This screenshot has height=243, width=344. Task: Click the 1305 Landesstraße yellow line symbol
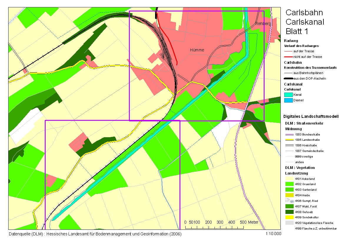click(x=289, y=140)
